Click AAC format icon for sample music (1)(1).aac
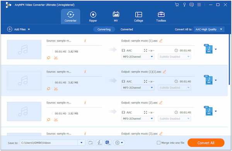 209,80
